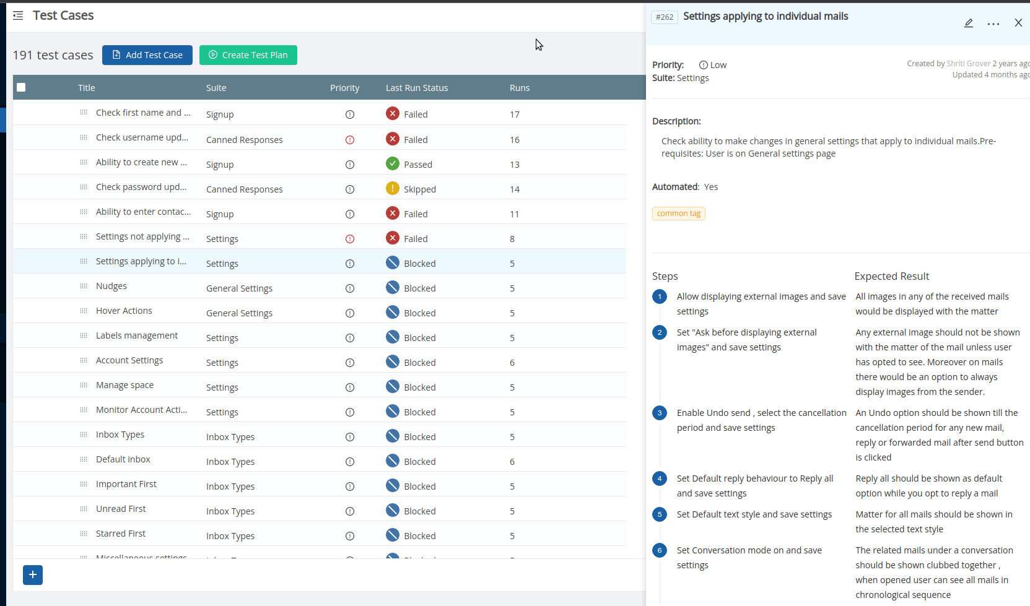Click step 3 number badge in Steps
The width and height of the screenshot is (1030, 606).
tap(660, 413)
